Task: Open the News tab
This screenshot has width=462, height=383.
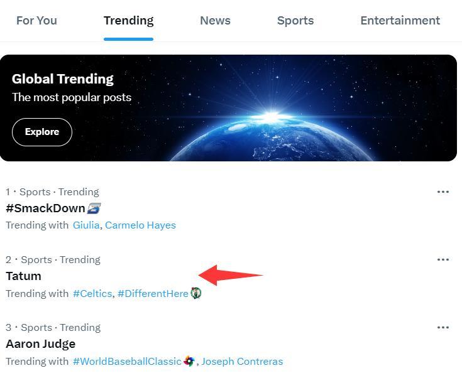Action: [215, 21]
